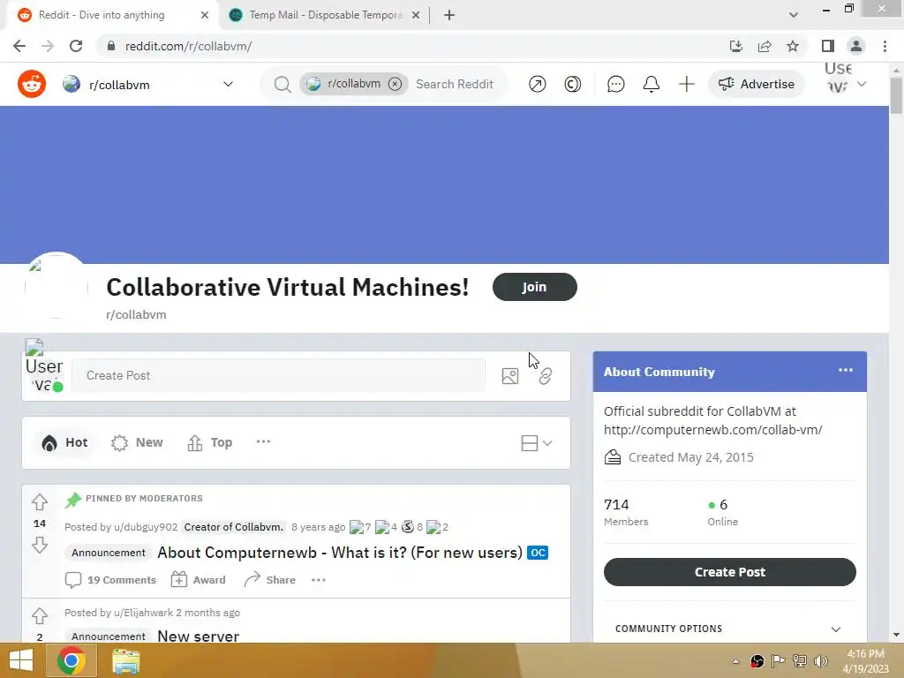Open a new browser tab
904x678 pixels.
coord(449,15)
